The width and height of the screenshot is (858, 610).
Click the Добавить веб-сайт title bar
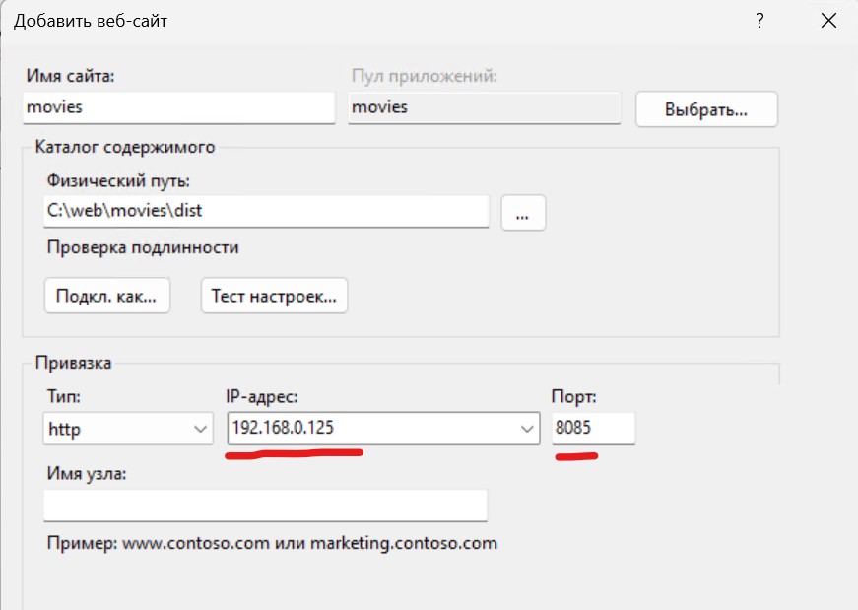[296, 20]
